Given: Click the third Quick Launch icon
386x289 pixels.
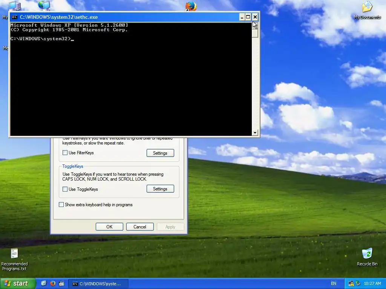Looking at the screenshot, I should (61, 283).
